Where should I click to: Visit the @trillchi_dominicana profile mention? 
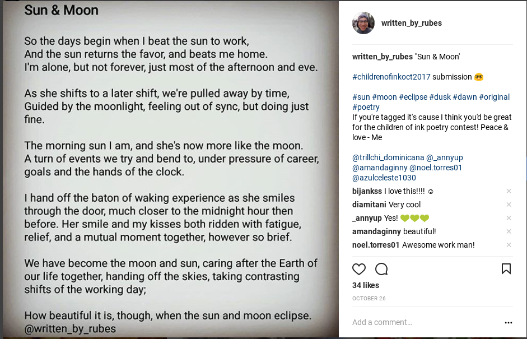[x=388, y=157]
